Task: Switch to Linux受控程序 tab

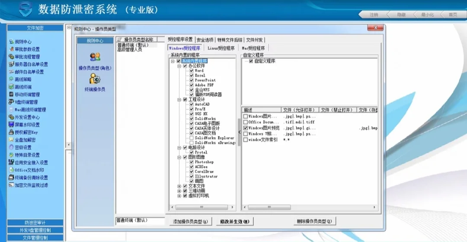Action: point(221,48)
